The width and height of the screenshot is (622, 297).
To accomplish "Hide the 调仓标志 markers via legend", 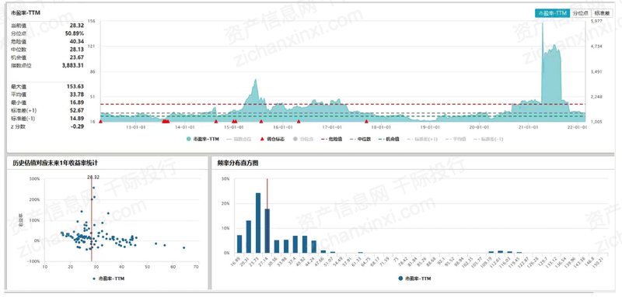I will (x=271, y=140).
